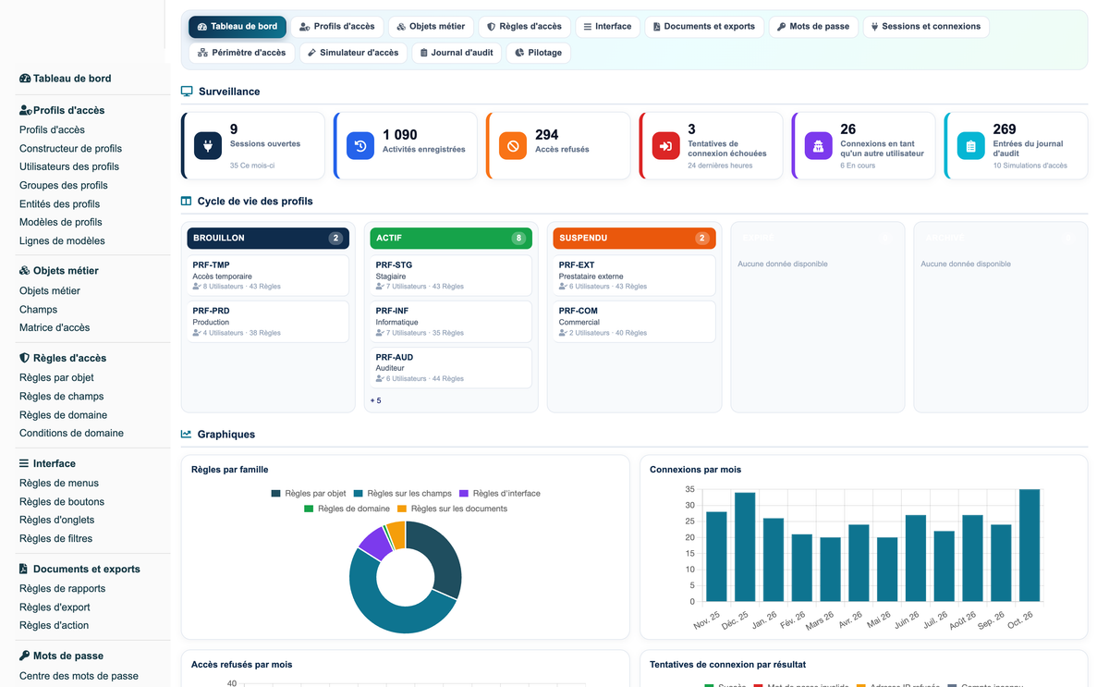Expand the '+ 5' more profiles in ACTIF column

coord(376,400)
